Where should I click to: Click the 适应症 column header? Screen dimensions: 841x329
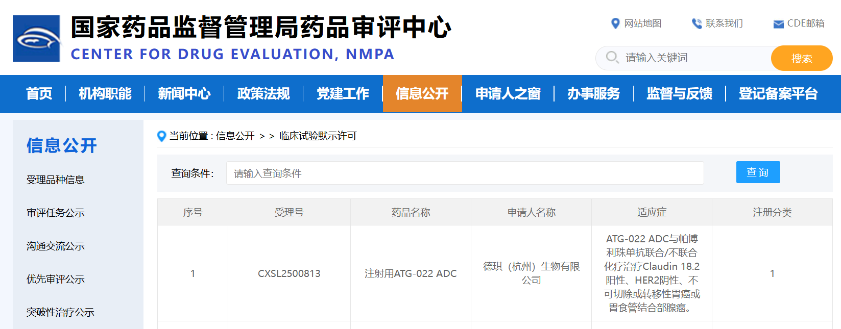(x=652, y=212)
